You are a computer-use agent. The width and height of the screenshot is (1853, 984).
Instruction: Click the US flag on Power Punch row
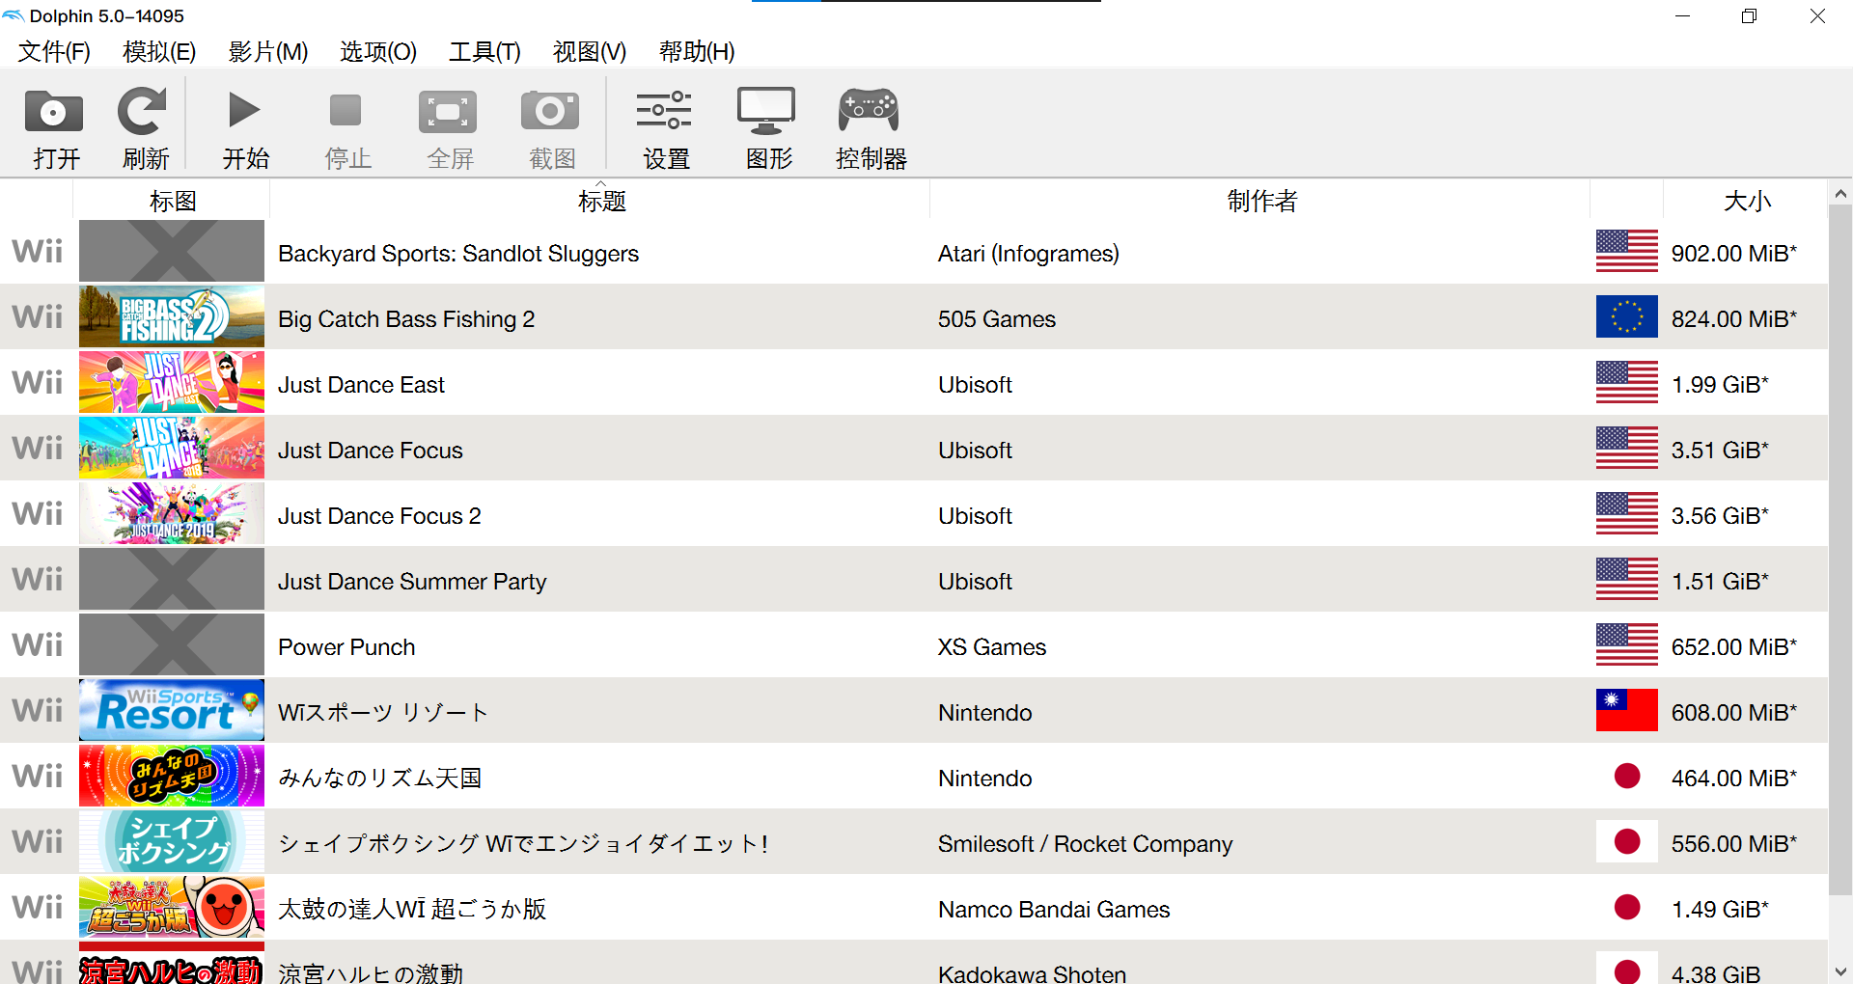1627,644
